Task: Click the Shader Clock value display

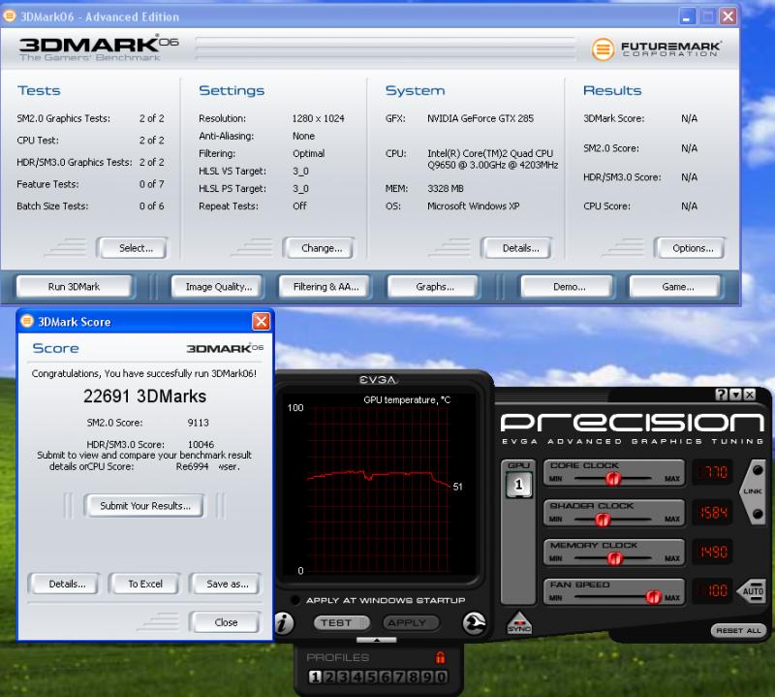Action: [712, 513]
